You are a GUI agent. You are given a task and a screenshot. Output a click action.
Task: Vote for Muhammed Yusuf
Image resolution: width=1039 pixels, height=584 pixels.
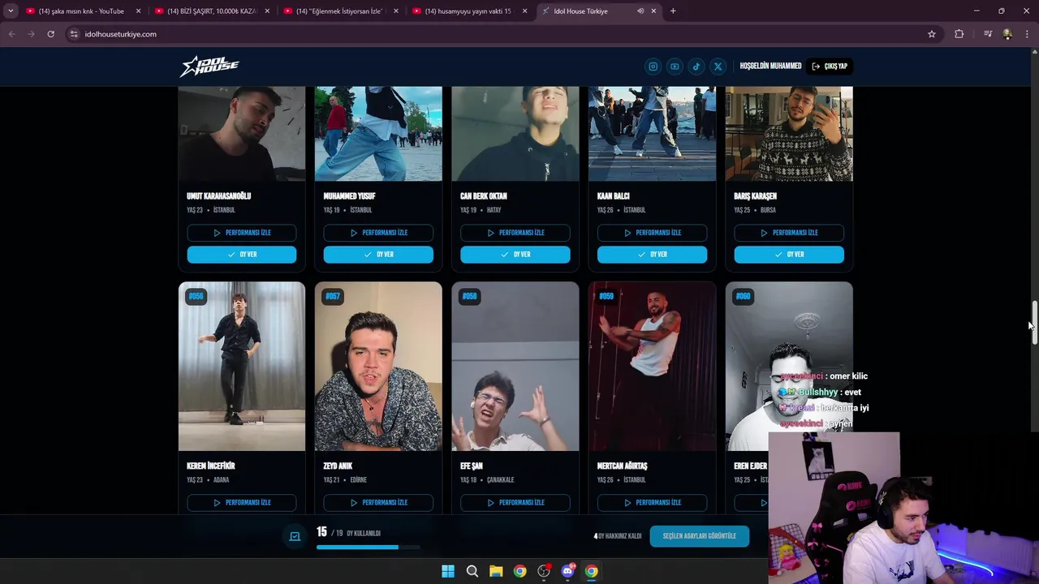pyautogui.click(x=378, y=255)
